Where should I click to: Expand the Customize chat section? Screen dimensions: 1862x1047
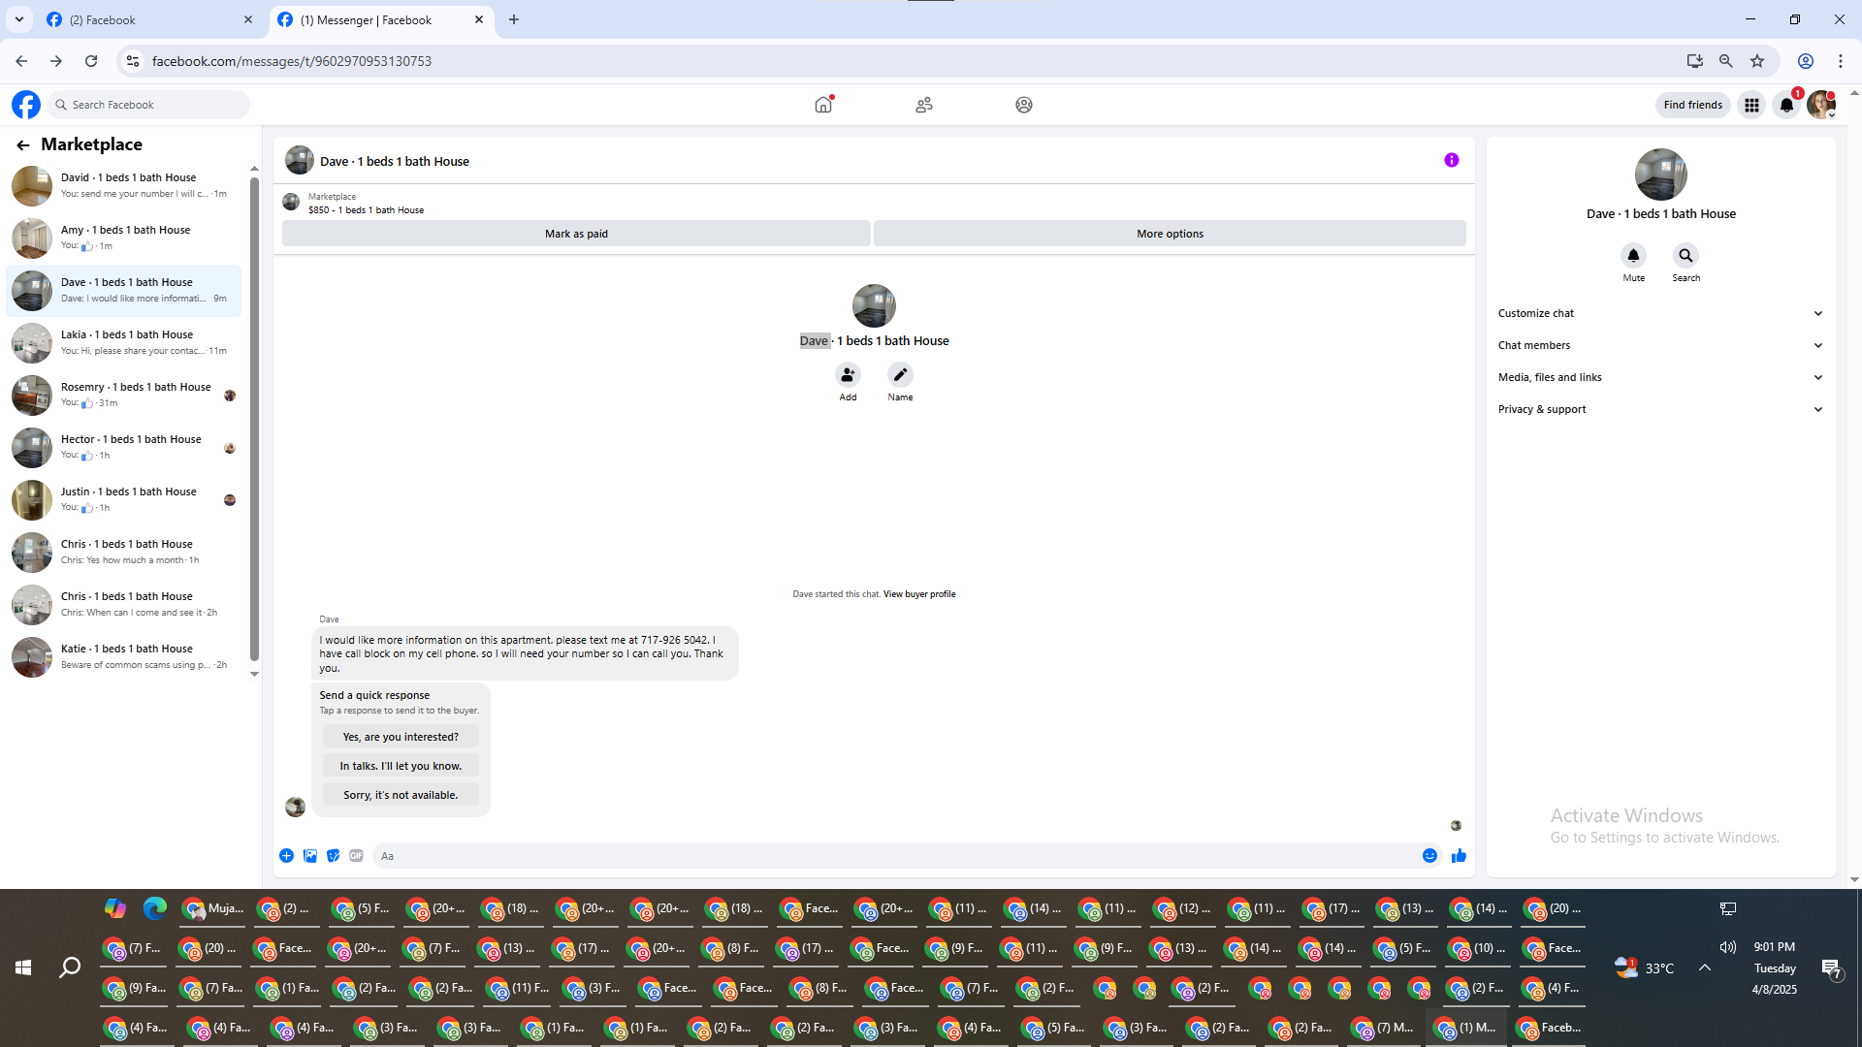1660,313
